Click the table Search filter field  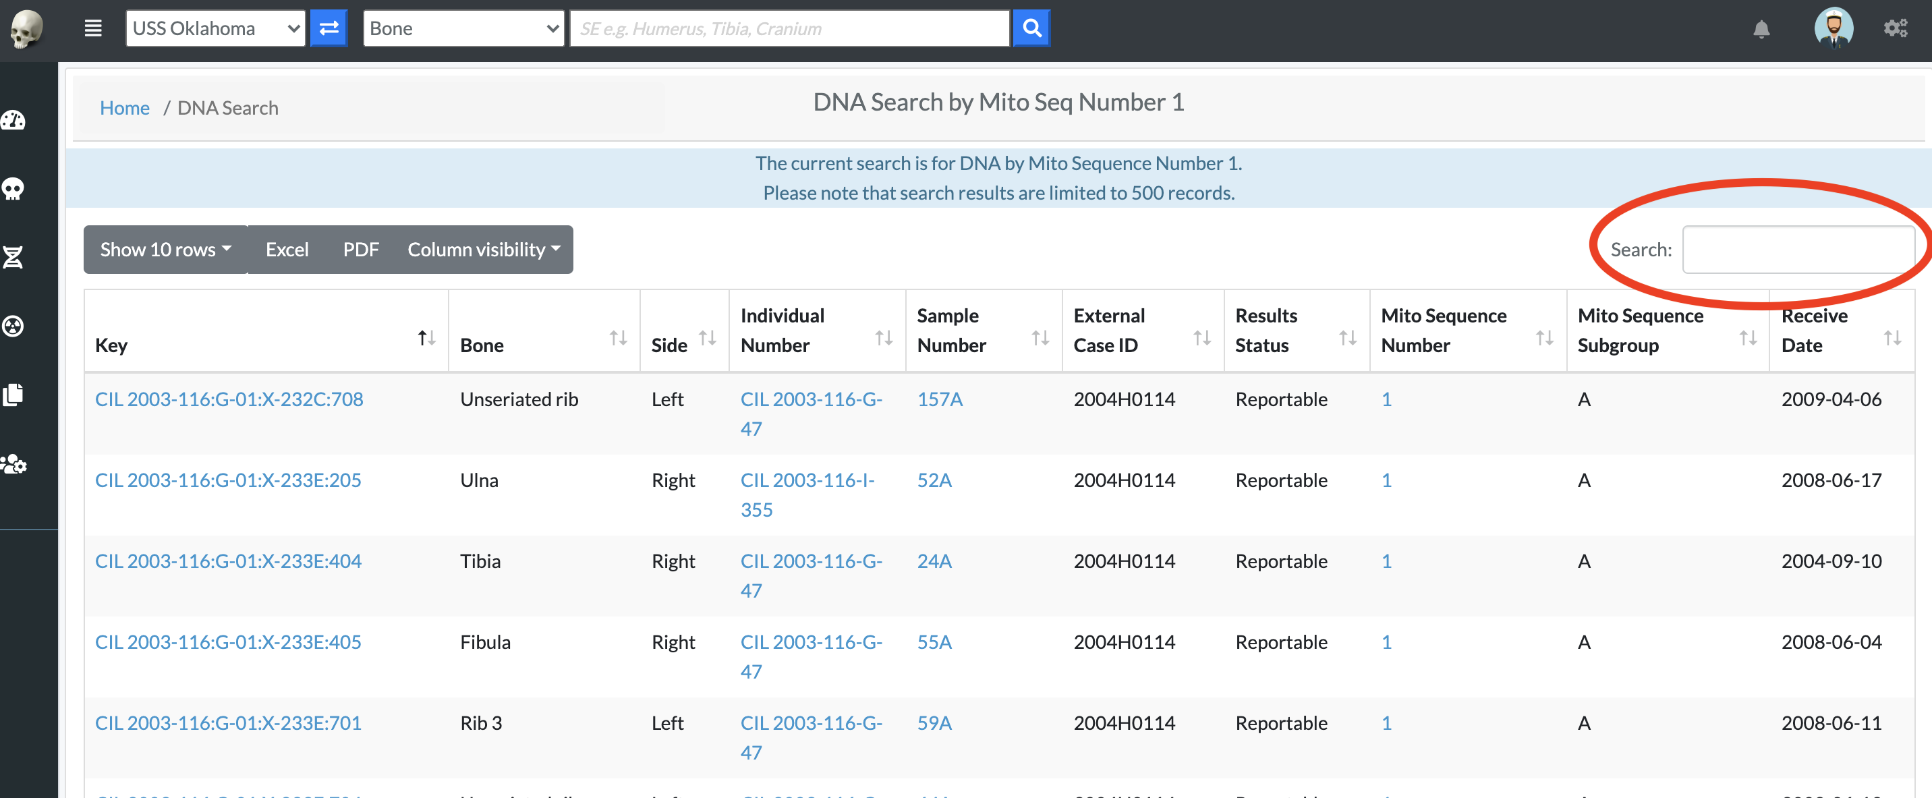point(1798,250)
